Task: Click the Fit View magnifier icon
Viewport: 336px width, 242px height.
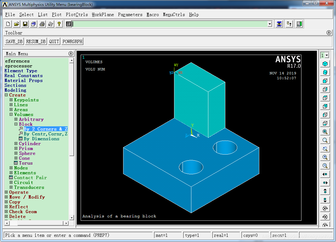Action: (x=325, y=132)
